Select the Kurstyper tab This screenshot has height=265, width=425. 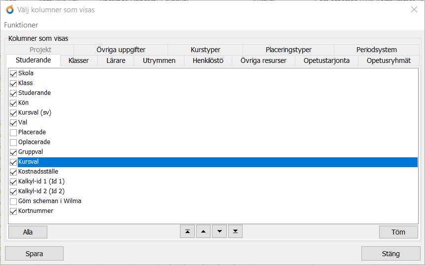click(205, 50)
